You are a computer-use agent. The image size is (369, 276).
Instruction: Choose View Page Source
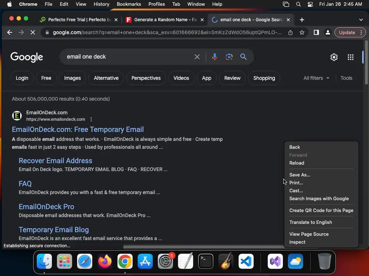click(321, 234)
